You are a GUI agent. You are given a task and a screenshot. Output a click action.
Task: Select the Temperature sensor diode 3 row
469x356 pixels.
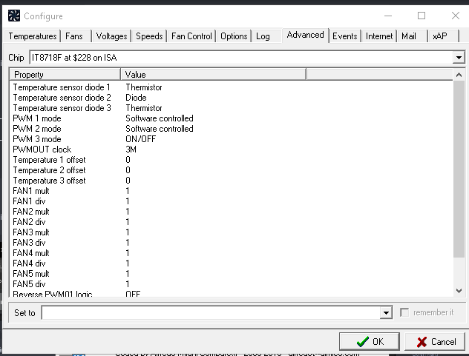(x=232, y=108)
